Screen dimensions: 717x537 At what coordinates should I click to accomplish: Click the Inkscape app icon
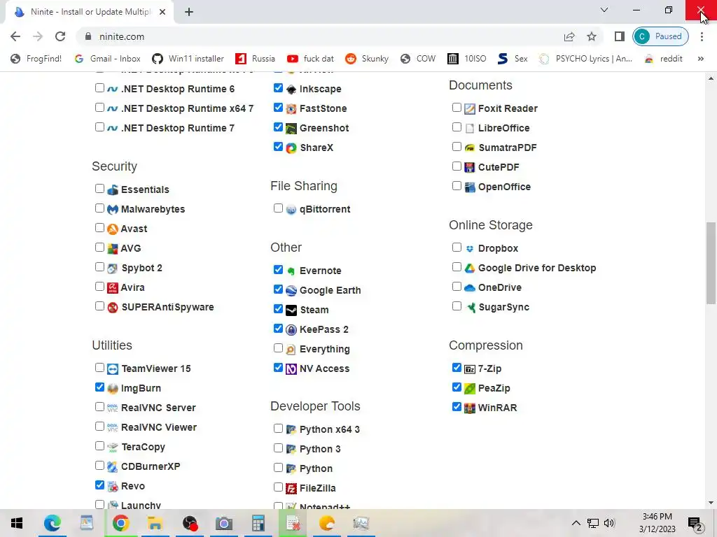291,89
